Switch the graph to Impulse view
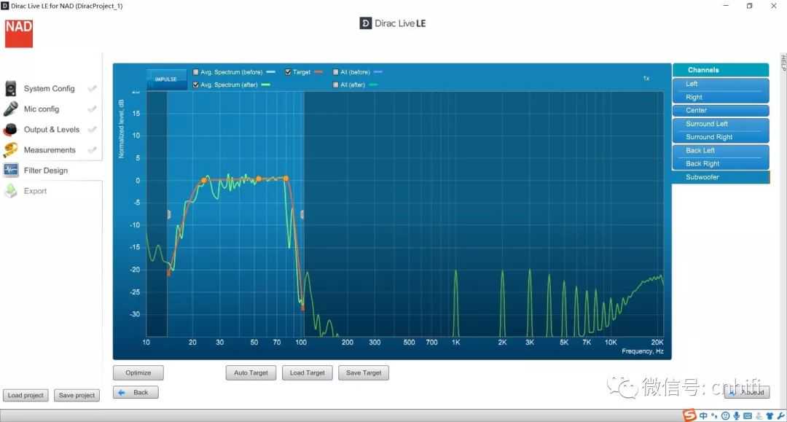 pyautogui.click(x=166, y=79)
